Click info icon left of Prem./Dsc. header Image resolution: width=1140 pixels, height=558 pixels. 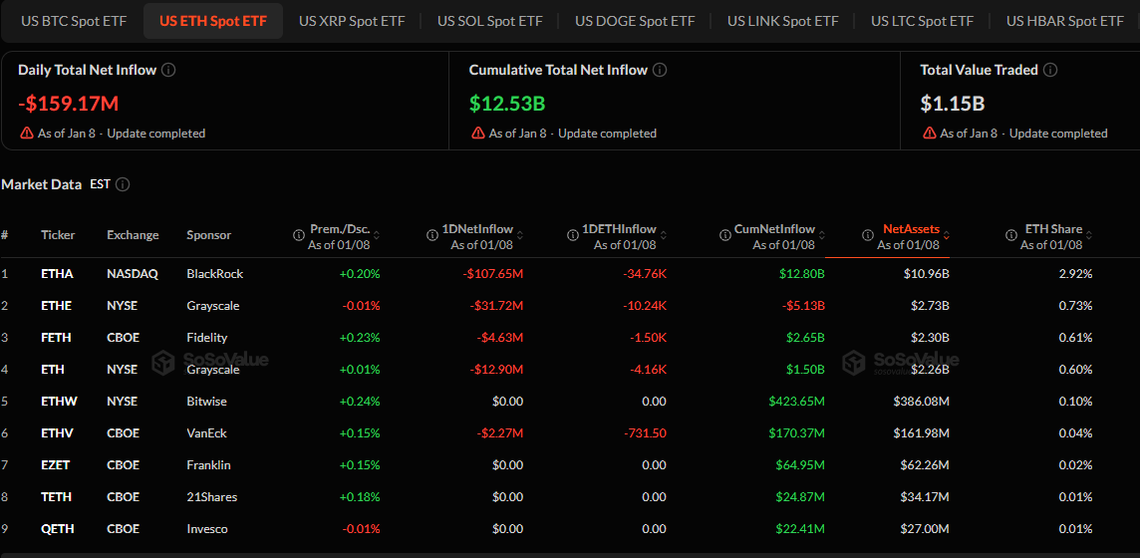coord(298,236)
